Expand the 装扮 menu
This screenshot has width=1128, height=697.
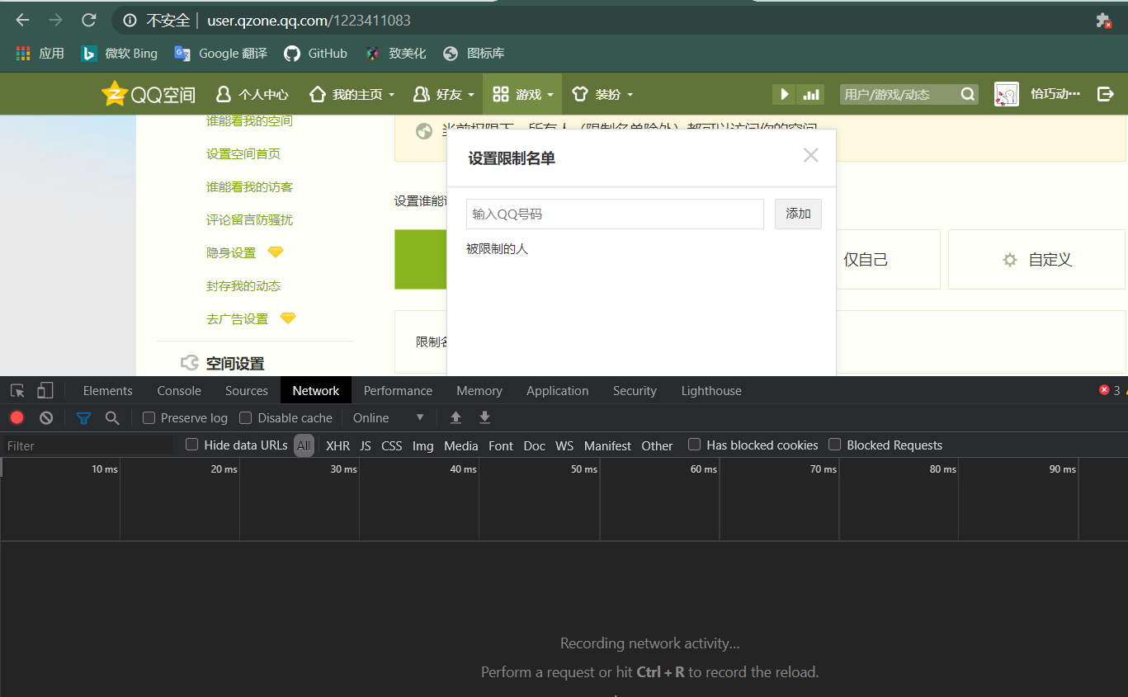(x=602, y=94)
